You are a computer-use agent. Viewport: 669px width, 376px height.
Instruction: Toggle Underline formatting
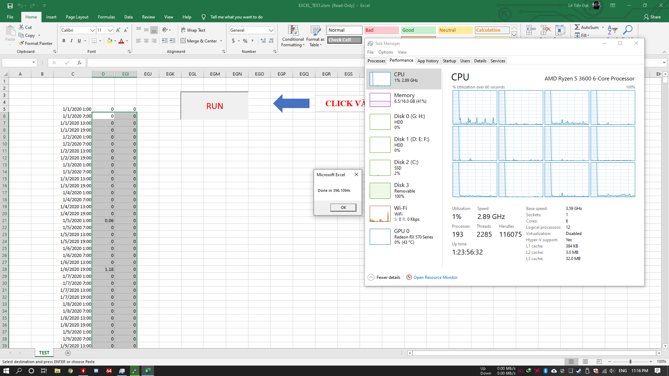pyautogui.click(x=79, y=41)
